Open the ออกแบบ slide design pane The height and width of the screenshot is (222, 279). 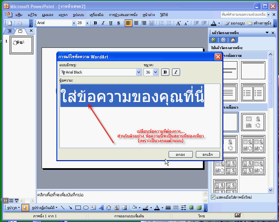pos(234,23)
